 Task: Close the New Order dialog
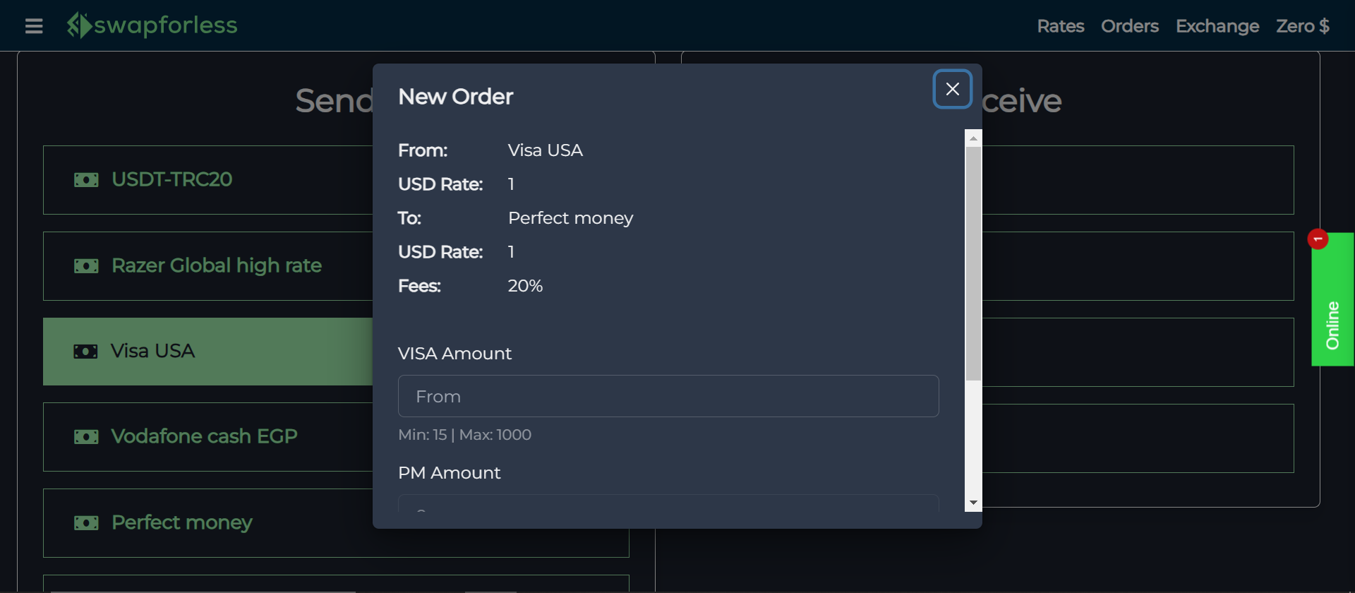click(x=952, y=89)
